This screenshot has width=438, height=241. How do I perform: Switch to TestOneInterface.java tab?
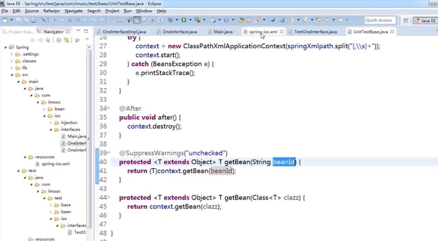(x=315, y=31)
